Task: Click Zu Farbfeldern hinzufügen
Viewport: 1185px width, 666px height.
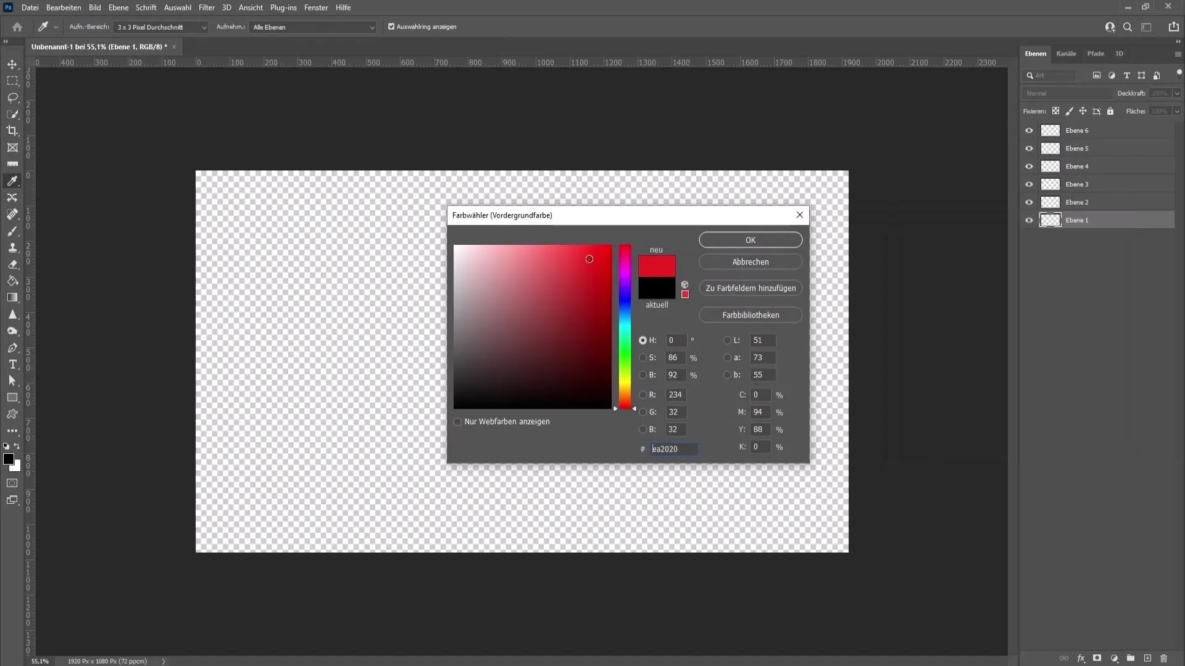Action: [750, 288]
